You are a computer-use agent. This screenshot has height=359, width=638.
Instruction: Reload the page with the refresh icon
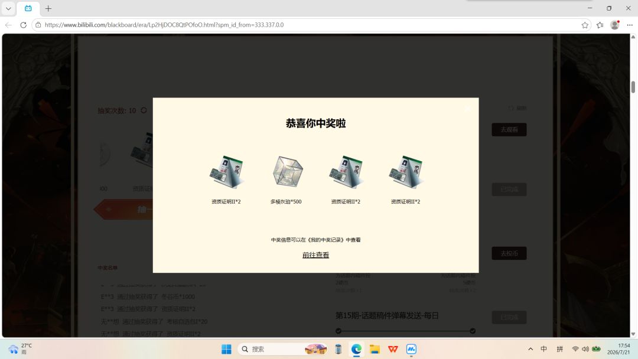(x=23, y=25)
